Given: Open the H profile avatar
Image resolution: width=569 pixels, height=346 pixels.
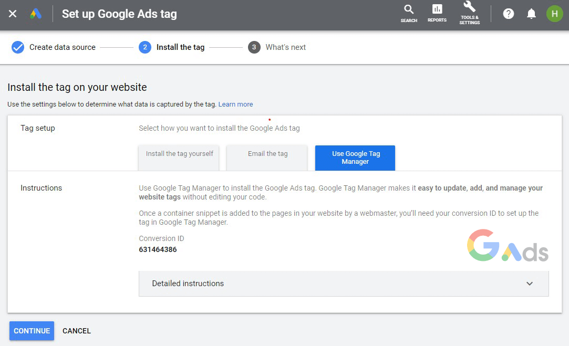Looking at the screenshot, I should click(554, 14).
